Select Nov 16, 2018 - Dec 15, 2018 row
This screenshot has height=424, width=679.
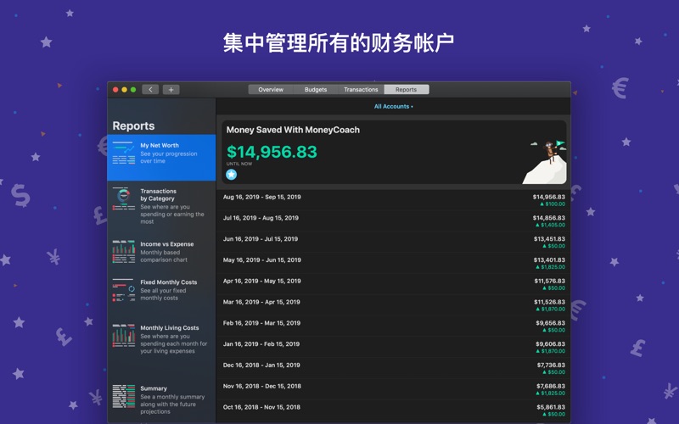coord(394,389)
